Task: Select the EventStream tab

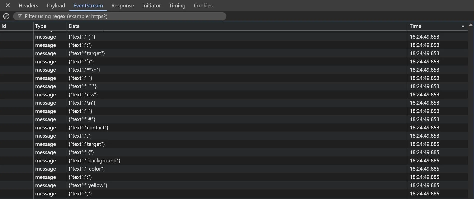Action: (x=88, y=5)
